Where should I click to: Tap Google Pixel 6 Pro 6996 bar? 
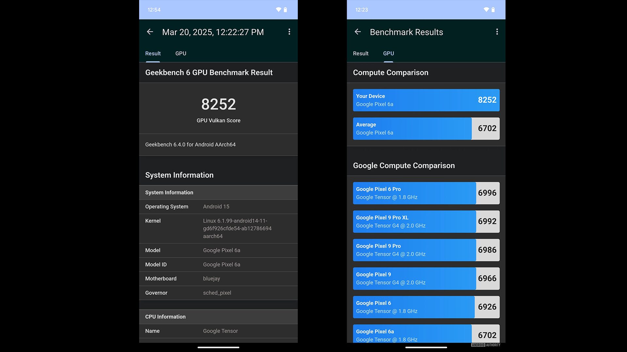(x=426, y=193)
